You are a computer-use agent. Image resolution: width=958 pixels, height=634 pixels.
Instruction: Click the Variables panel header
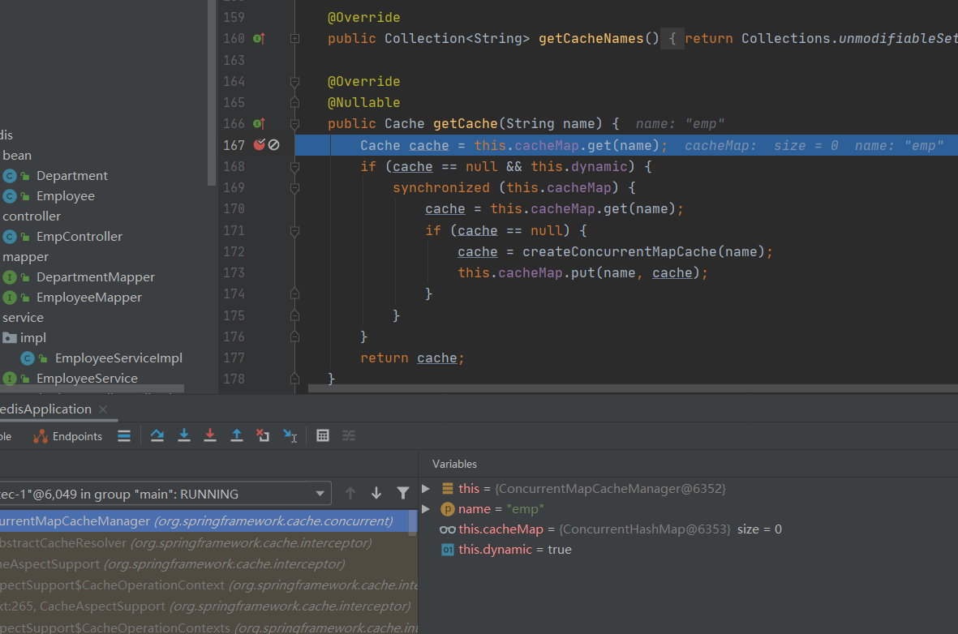pos(454,465)
